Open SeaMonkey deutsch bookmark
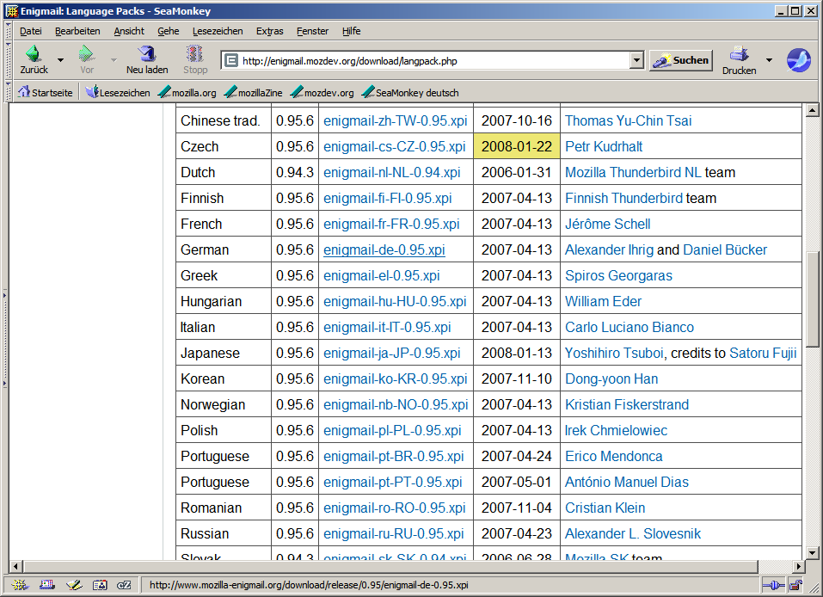The width and height of the screenshot is (823, 597). 410,92
